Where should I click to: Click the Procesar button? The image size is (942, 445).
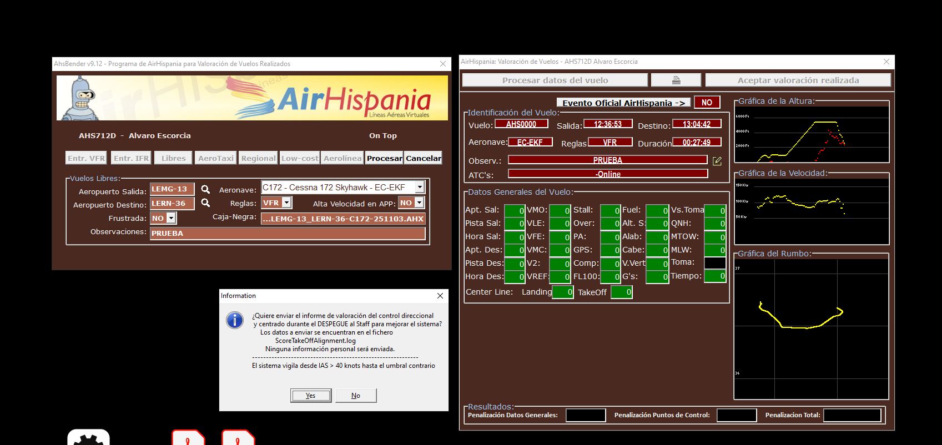384,158
